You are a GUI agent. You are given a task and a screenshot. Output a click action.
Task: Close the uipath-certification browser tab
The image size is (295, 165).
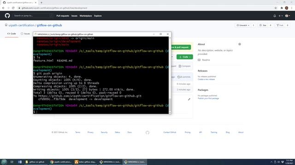[x=35, y=3]
